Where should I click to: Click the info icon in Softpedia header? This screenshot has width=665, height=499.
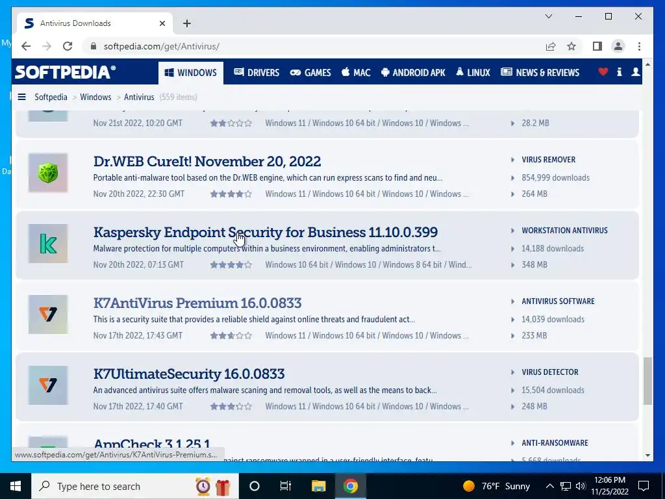[x=619, y=72]
